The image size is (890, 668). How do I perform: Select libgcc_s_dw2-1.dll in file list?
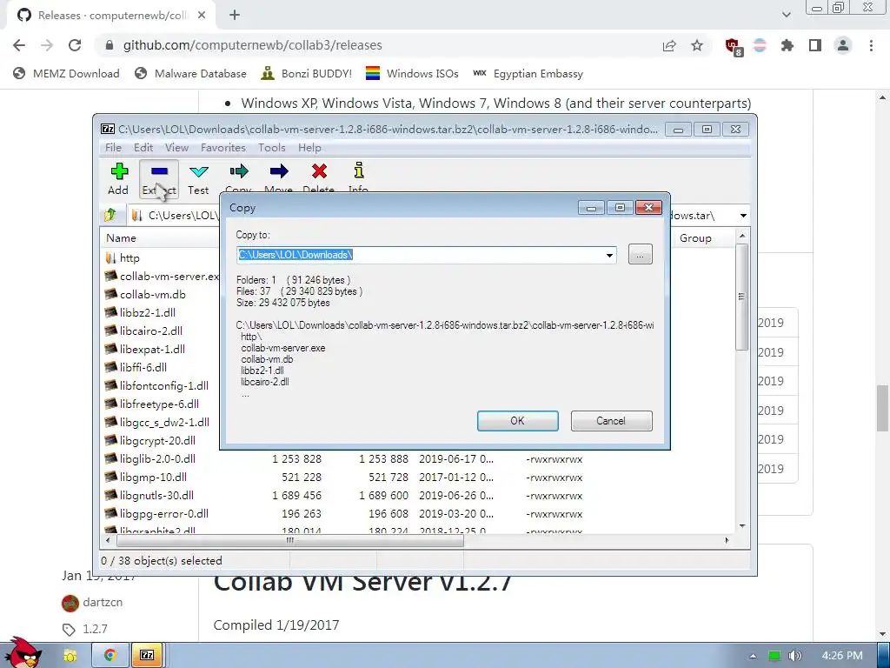click(x=164, y=422)
